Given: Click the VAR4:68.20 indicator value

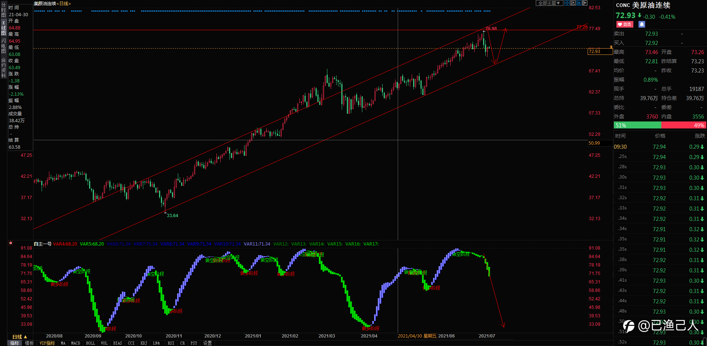Looking at the screenshot, I should tap(65, 244).
